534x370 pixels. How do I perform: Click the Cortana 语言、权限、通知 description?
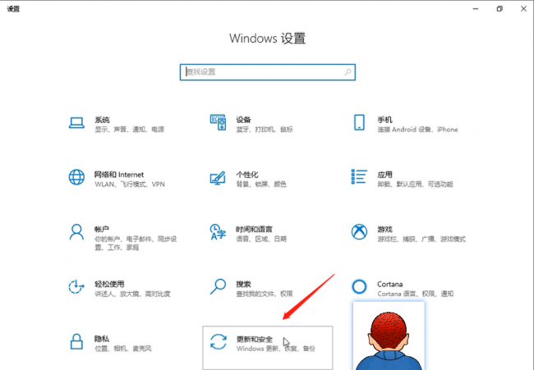(415, 294)
